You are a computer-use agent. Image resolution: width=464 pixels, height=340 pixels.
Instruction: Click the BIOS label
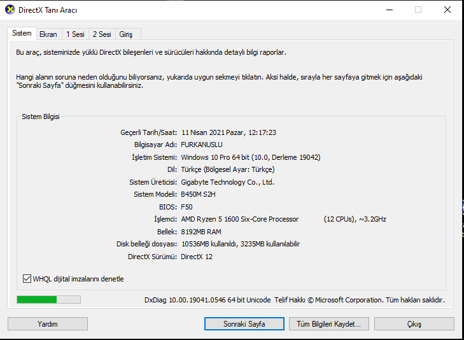click(168, 207)
